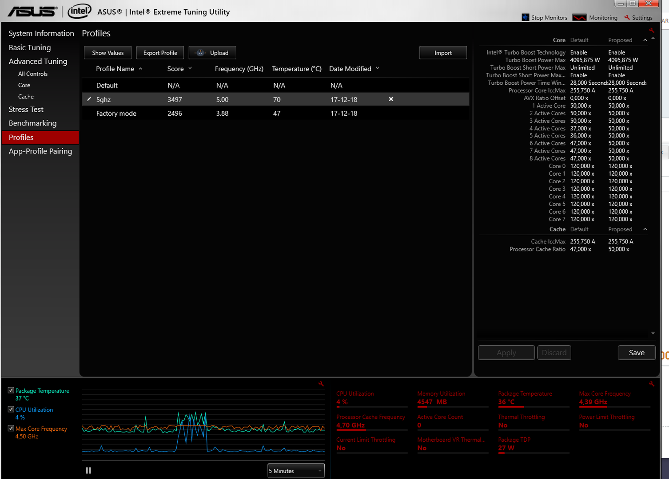Click Memory Utilization 4547 MB readout
The image size is (669, 479).
[x=453, y=399]
